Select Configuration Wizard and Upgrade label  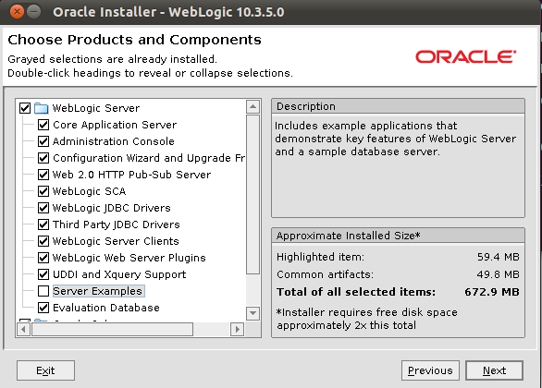149,158
